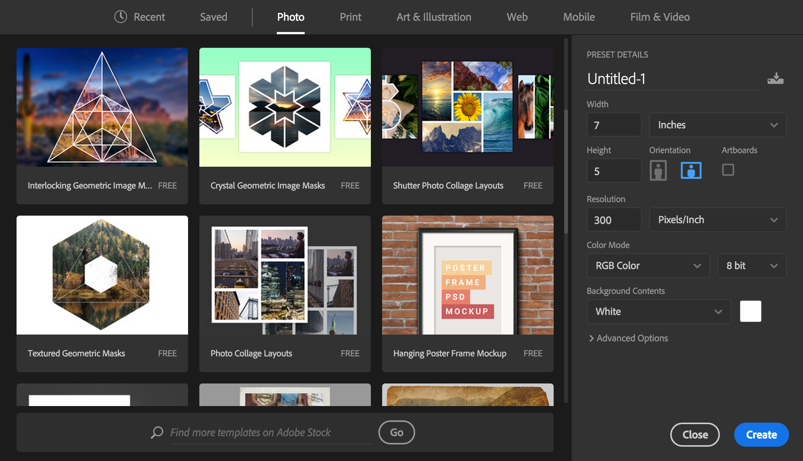
Task: Click the save preset download icon
Action: coord(775,79)
